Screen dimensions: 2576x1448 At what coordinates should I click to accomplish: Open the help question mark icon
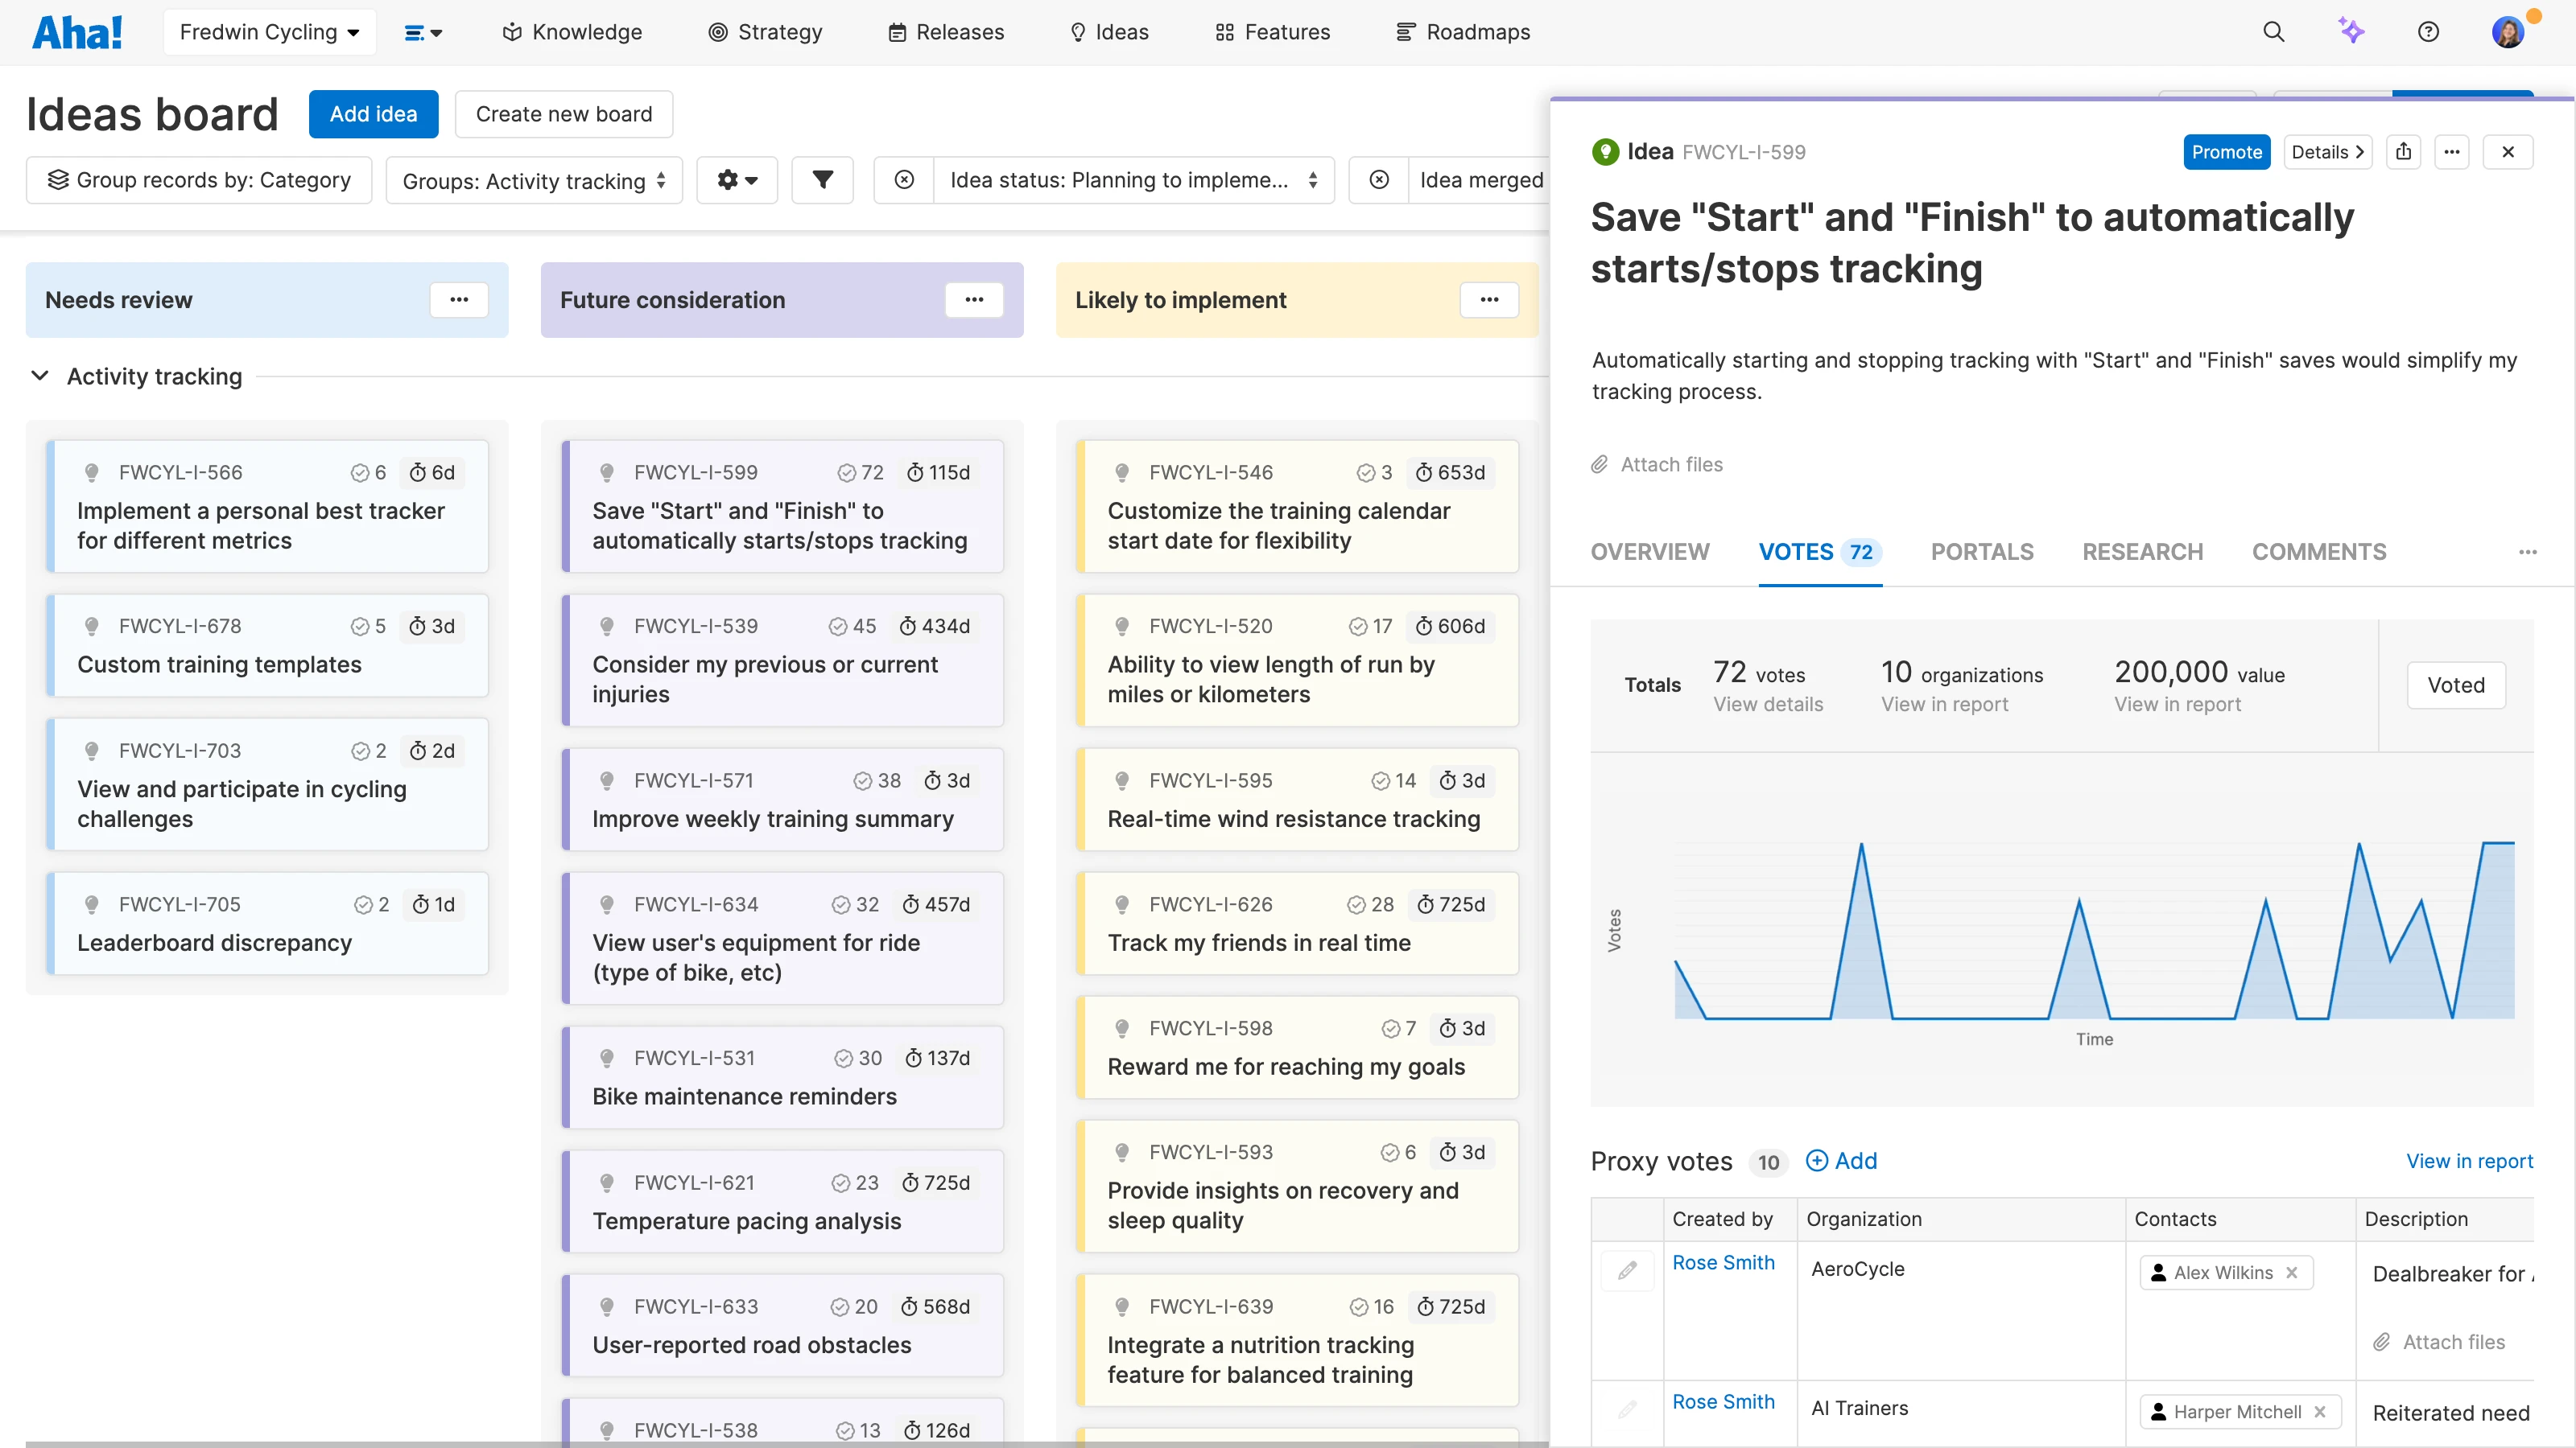(2428, 32)
